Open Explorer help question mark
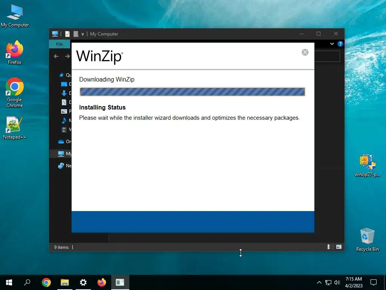 [340, 44]
